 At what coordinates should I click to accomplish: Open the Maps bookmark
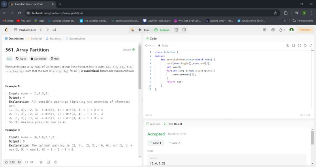pos(39,21)
